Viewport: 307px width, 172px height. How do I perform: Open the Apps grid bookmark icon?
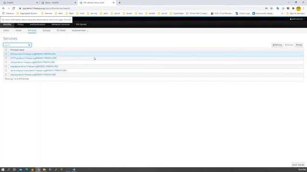point(3,13)
